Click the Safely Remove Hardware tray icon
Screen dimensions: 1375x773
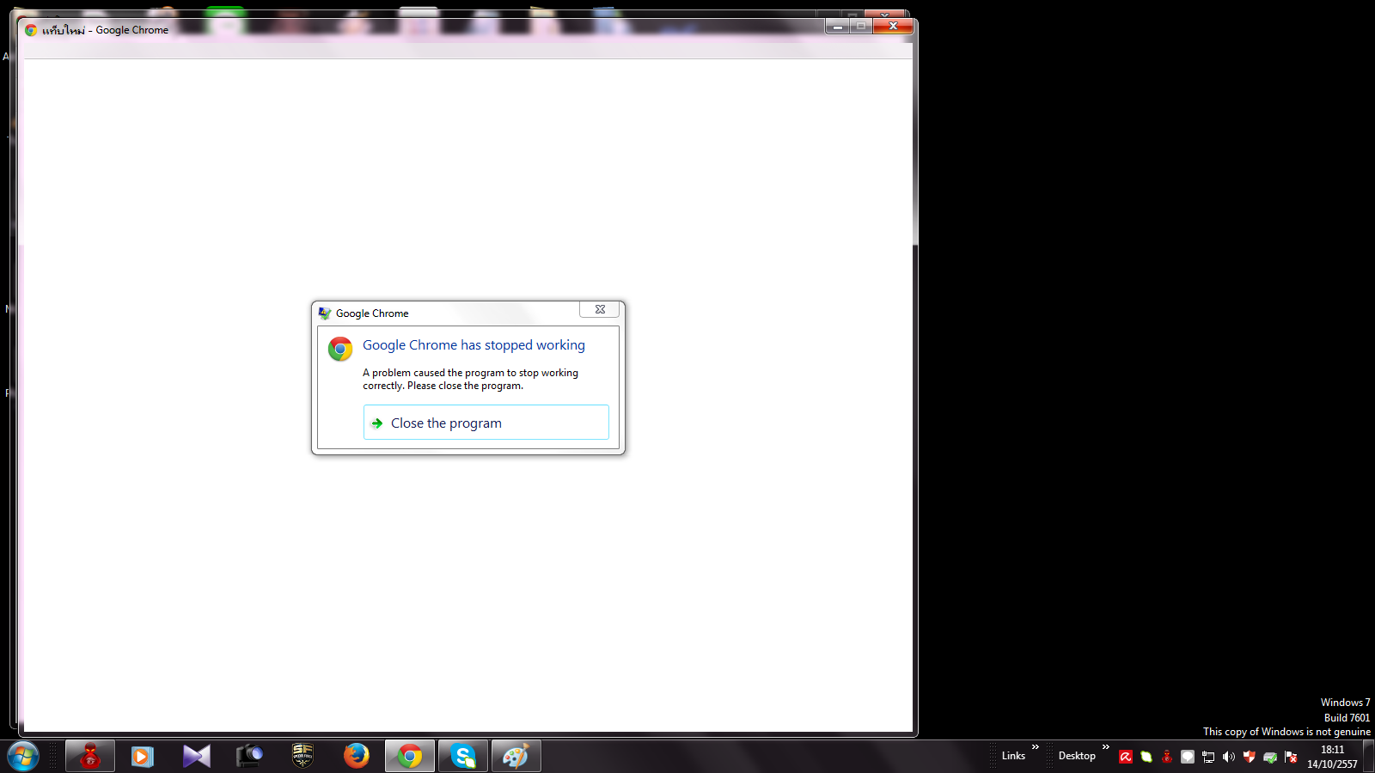pos(1270,757)
